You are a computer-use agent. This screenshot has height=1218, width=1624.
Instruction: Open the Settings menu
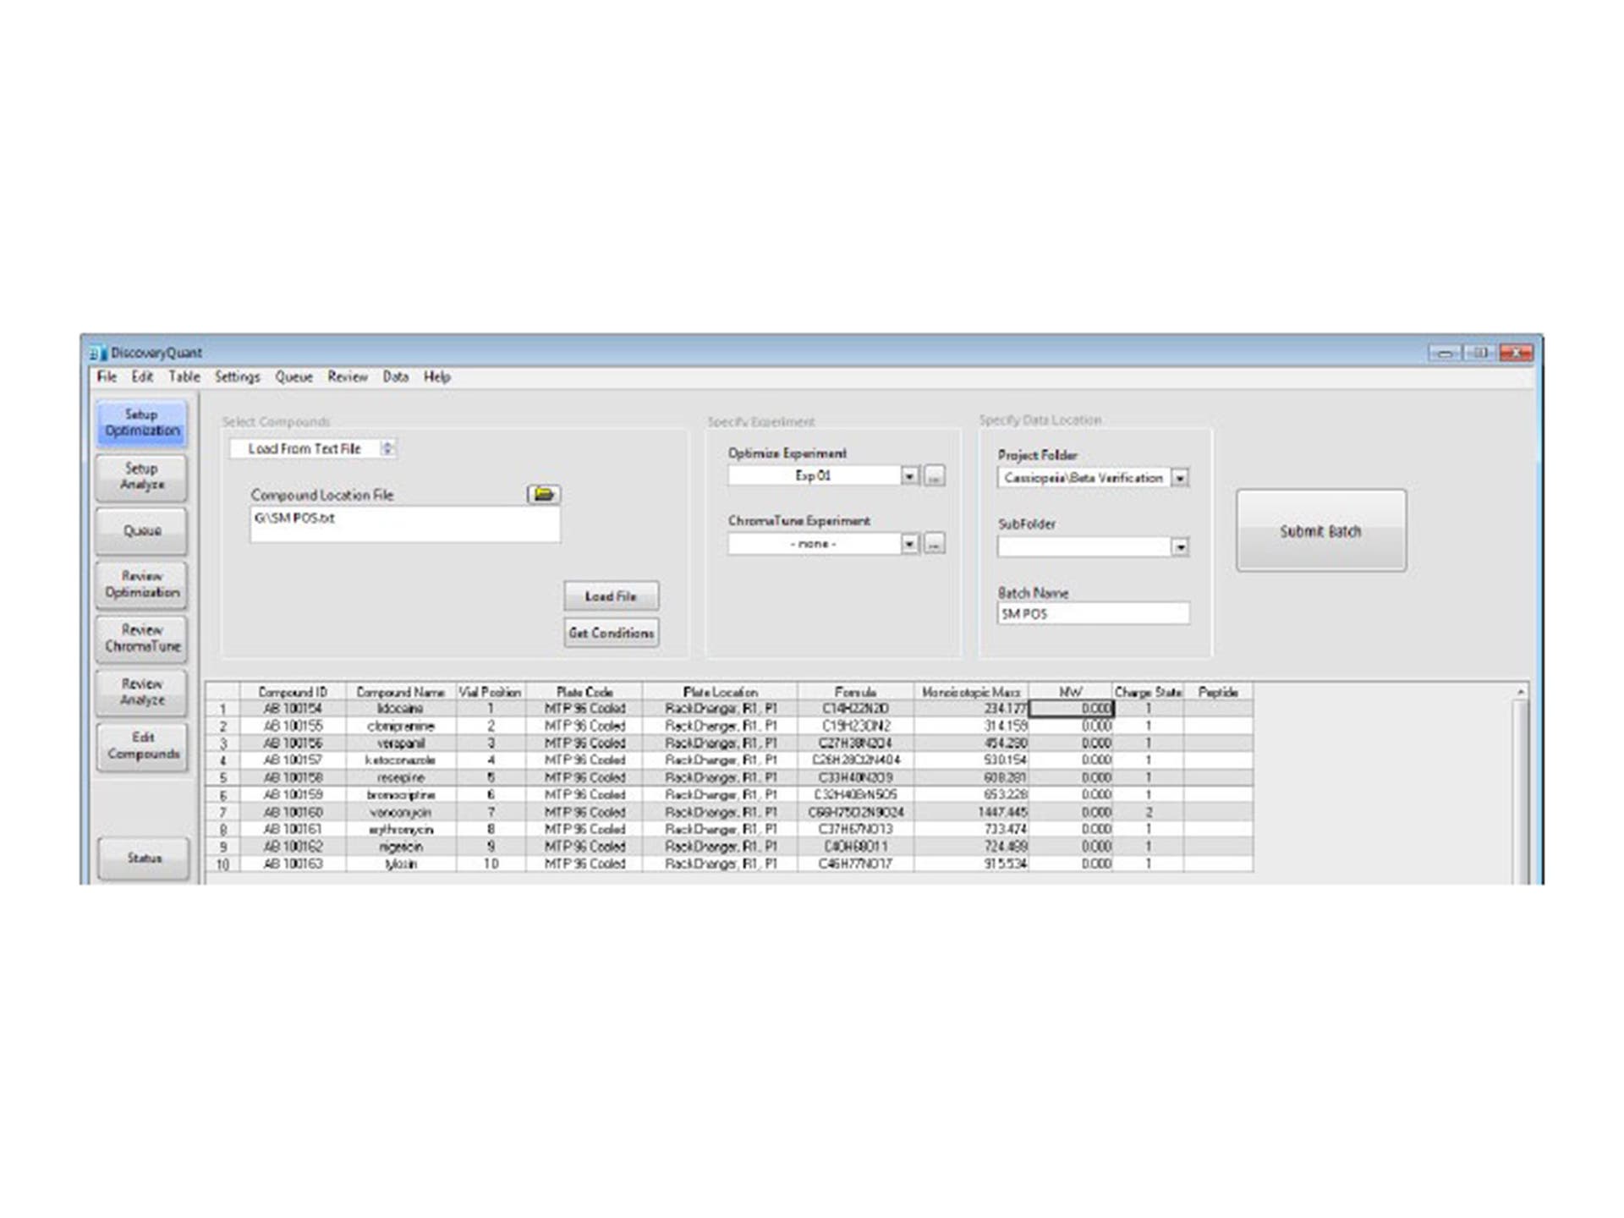click(237, 377)
